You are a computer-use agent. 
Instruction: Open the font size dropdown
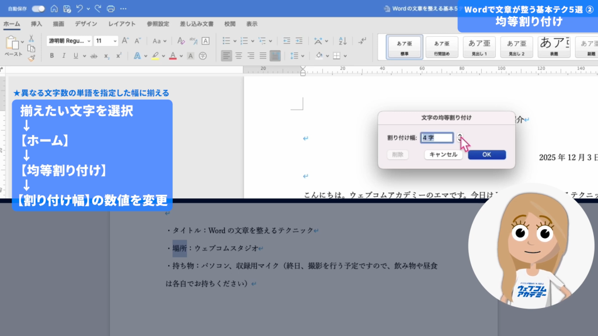point(114,41)
